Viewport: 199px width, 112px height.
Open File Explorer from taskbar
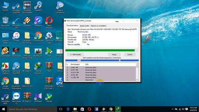[x=75, y=109]
